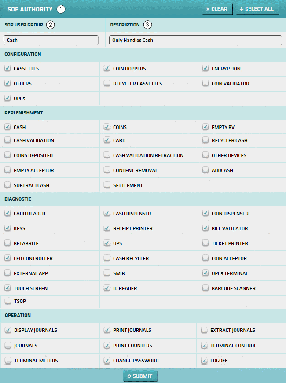Image resolution: width=286 pixels, height=383 pixels.
Task: Enable the Extract Journals option
Action: tap(204, 330)
